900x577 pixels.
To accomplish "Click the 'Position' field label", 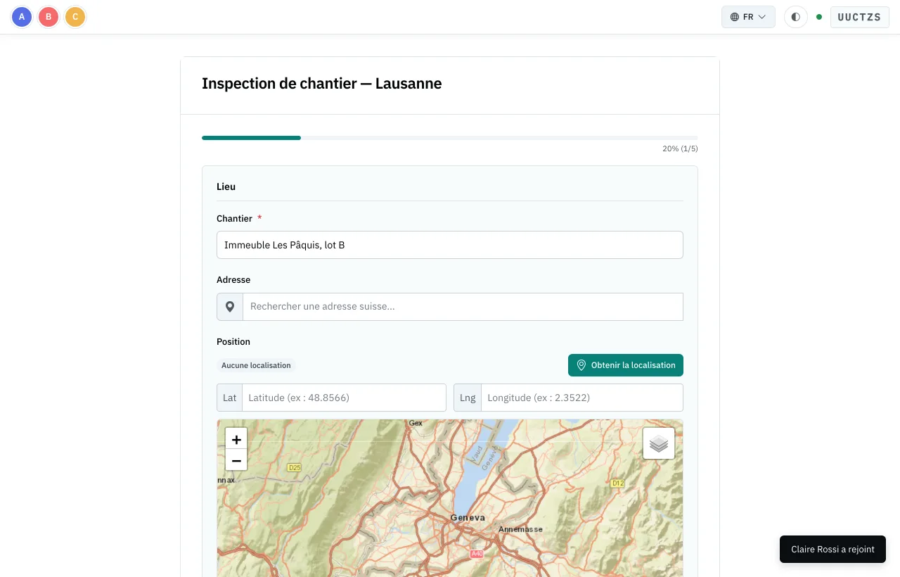I will click(233, 341).
